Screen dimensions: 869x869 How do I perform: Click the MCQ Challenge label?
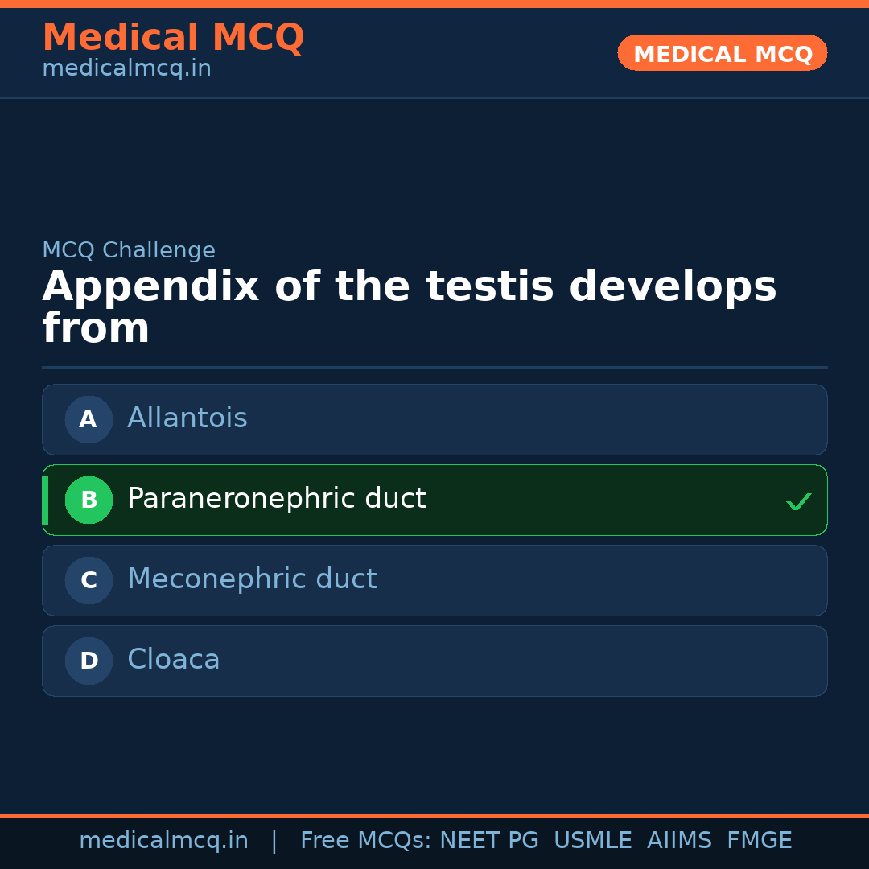pyautogui.click(x=129, y=250)
